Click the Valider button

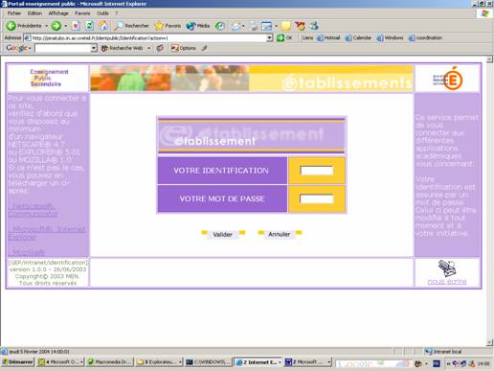(223, 235)
